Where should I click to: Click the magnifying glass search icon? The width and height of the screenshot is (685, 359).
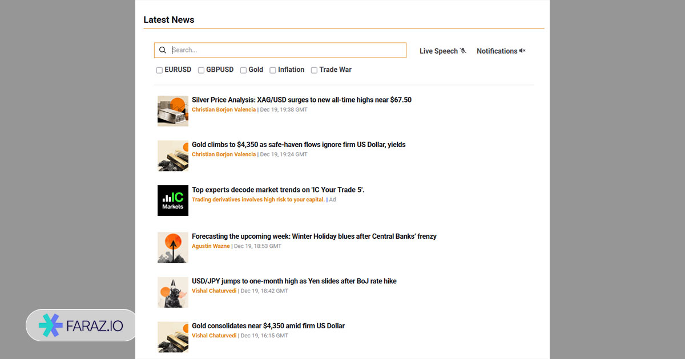point(163,50)
